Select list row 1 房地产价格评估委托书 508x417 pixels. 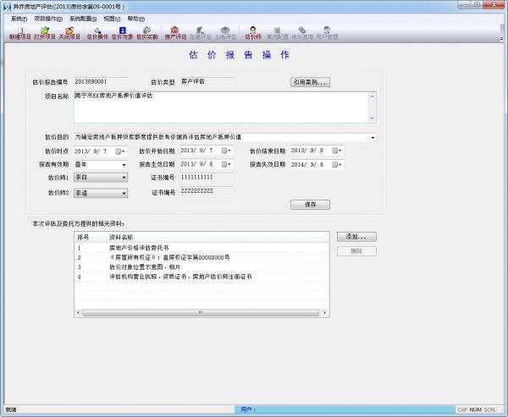point(202,248)
